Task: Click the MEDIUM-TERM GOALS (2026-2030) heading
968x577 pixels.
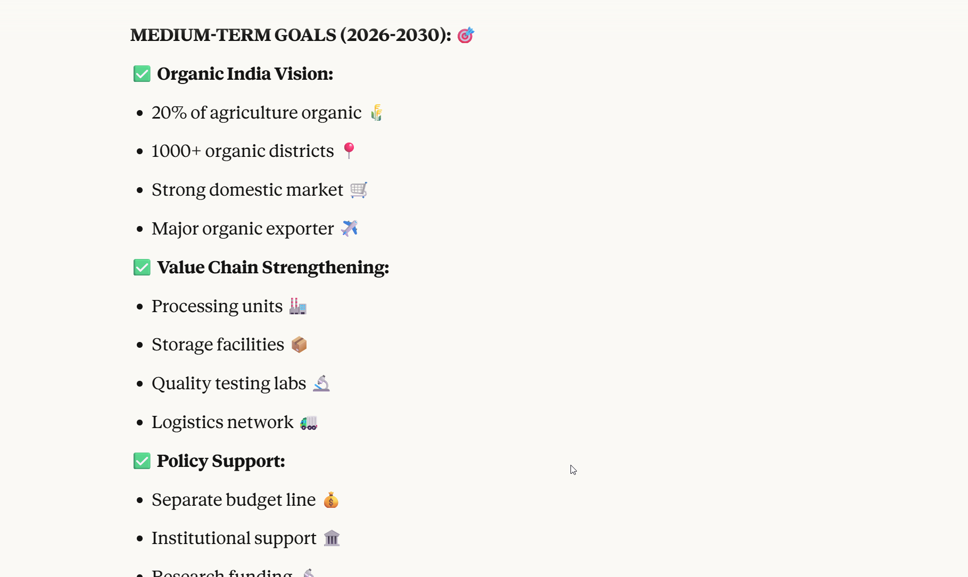Action: pyautogui.click(x=291, y=35)
